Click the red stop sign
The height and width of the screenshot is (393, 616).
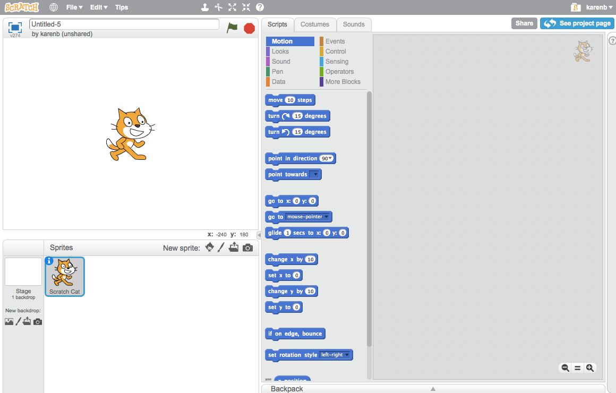pyautogui.click(x=249, y=28)
